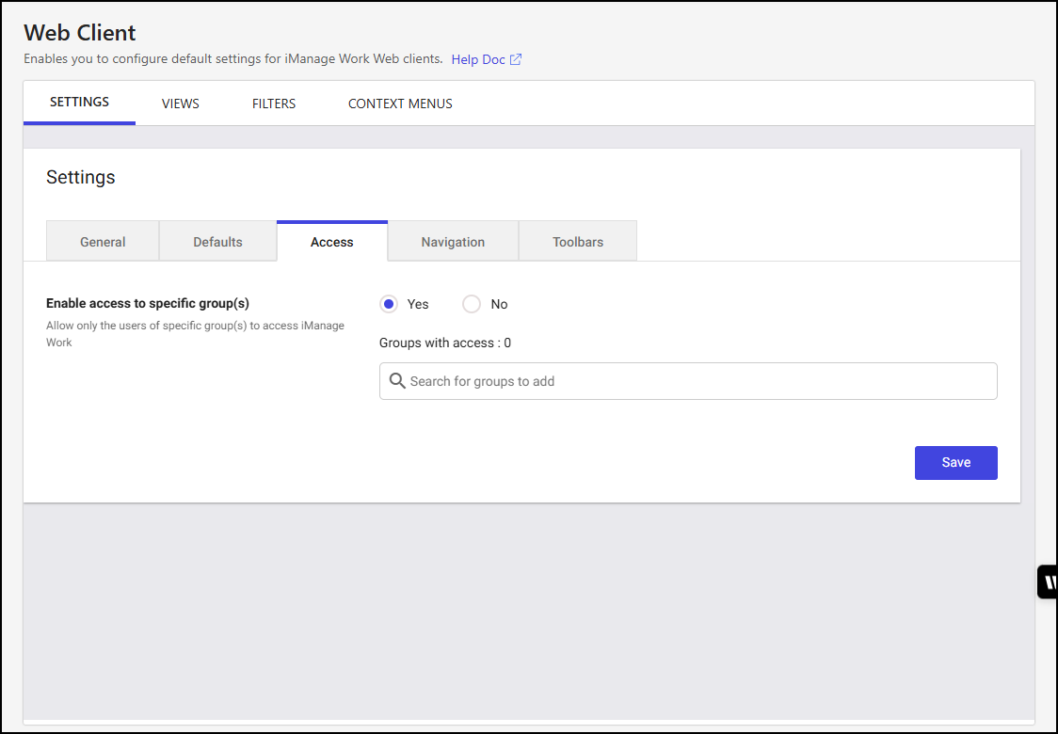
Task: Enable access to specific groups by choosing Yes
Action: [389, 303]
